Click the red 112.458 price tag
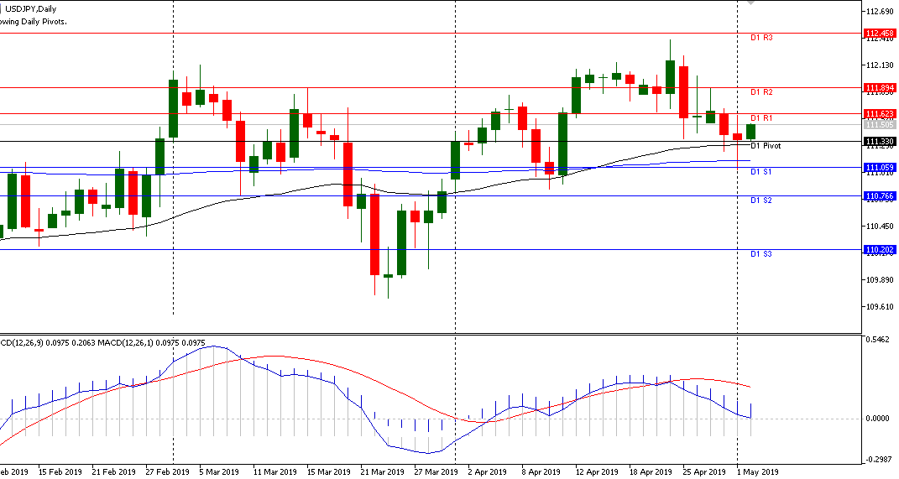Viewport: 899px width, 479px height. 880,34
